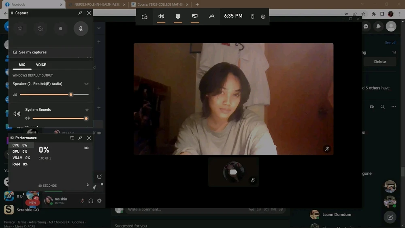Toggle mouse click-through icon in Game Bar
Viewport: 405px width, 228px height.
pyautogui.click(x=253, y=17)
